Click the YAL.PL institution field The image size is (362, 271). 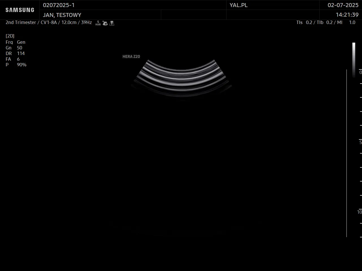(x=238, y=5)
